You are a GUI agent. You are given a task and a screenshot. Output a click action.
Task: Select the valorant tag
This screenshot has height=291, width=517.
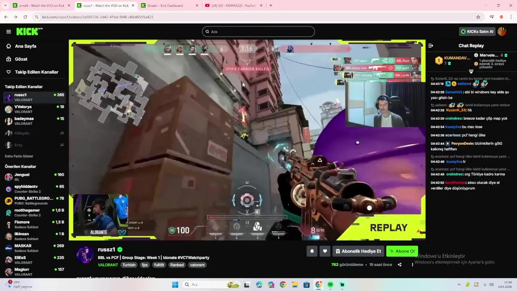(x=198, y=265)
